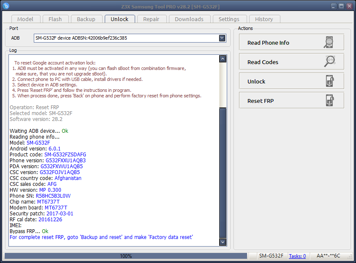
Task: Open the Downloads tab
Action: tap(189, 19)
